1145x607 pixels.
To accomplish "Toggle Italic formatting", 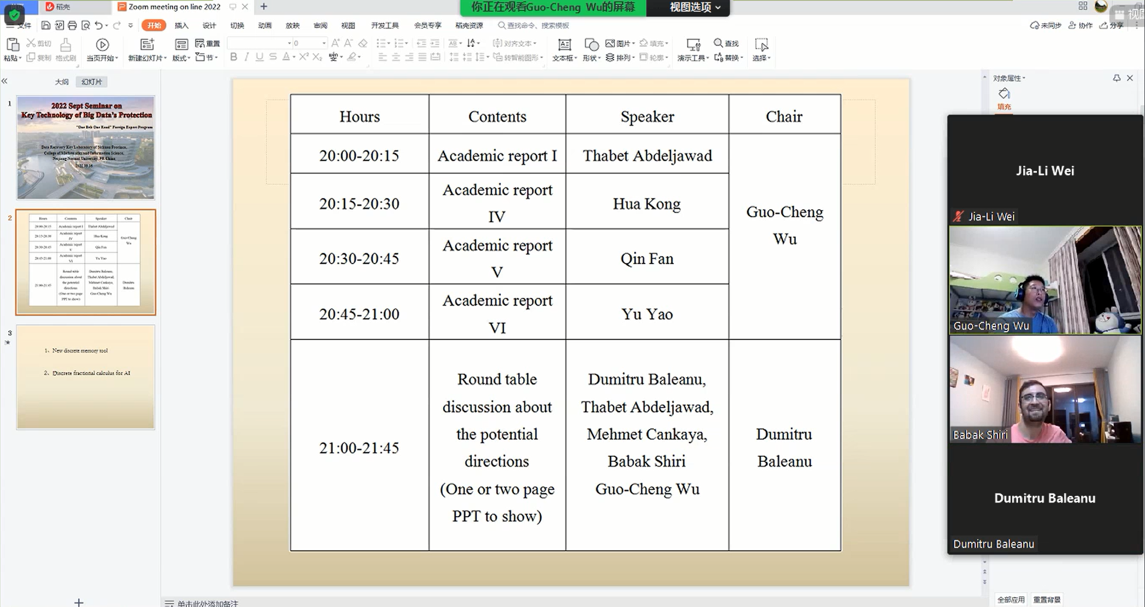I will pyautogui.click(x=247, y=57).
